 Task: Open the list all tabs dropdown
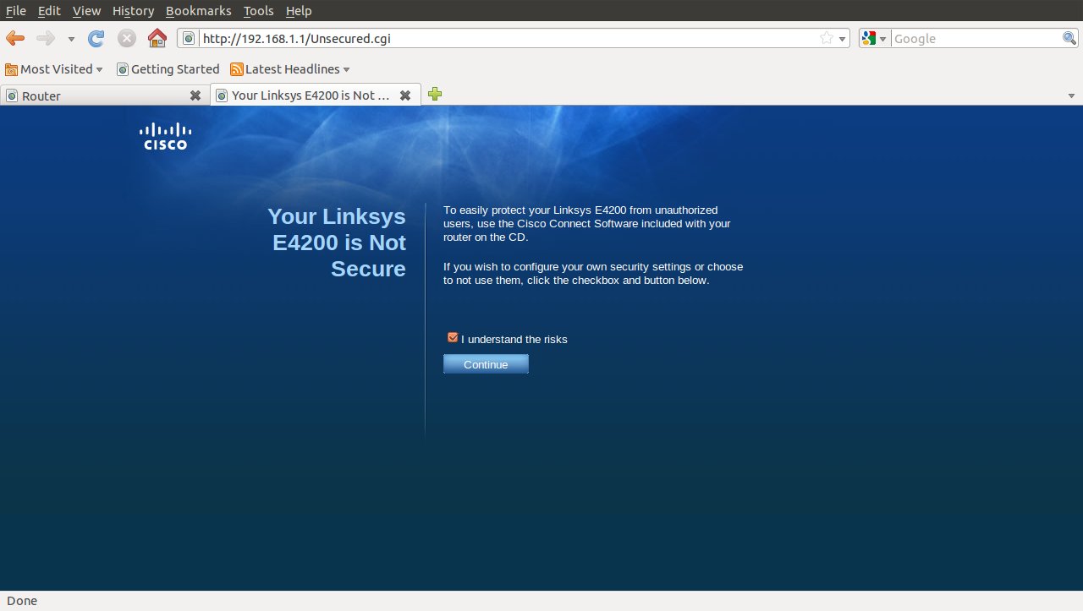(x=1072, y=95)
